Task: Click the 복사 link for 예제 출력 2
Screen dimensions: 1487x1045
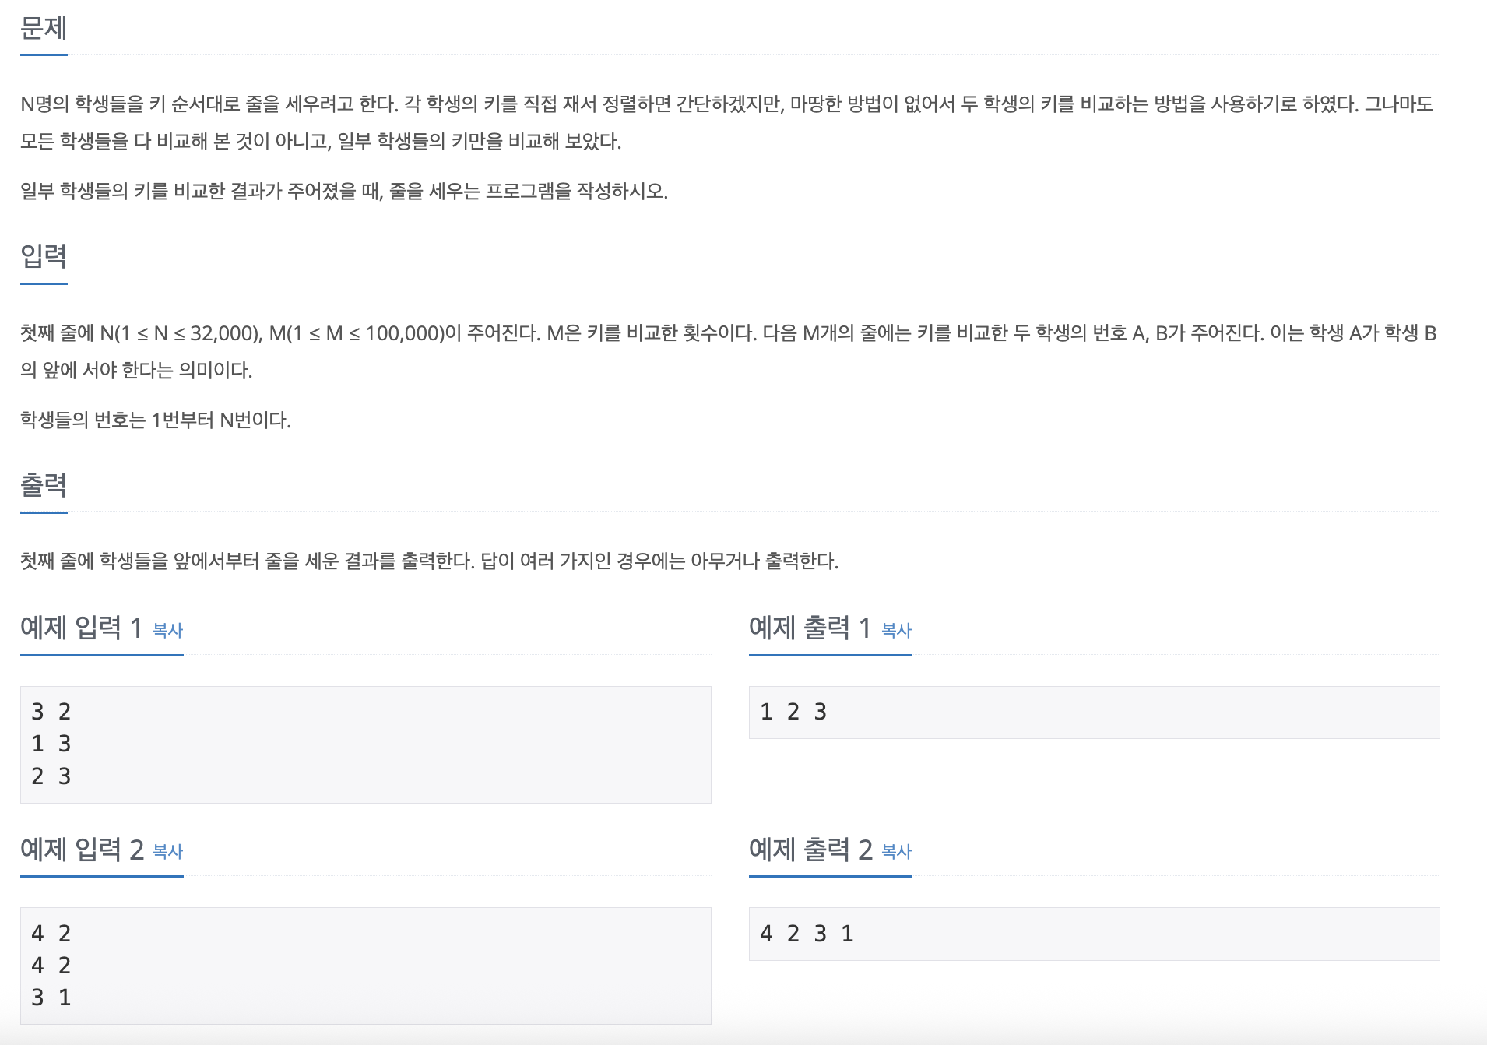Action: 895,853
